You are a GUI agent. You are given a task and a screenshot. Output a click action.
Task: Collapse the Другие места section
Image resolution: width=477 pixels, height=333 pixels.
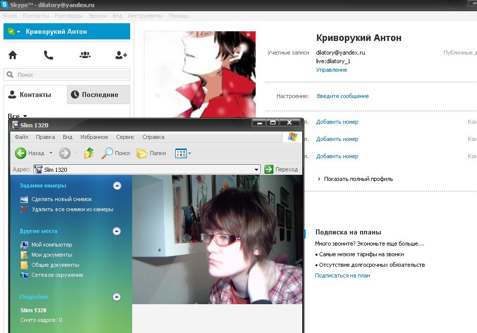tap(117, 231)
